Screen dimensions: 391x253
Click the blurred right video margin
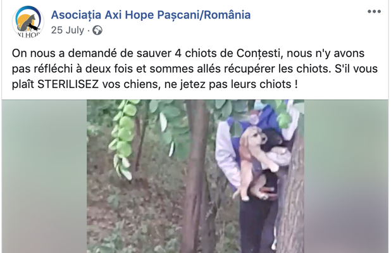tap(346, 176)
